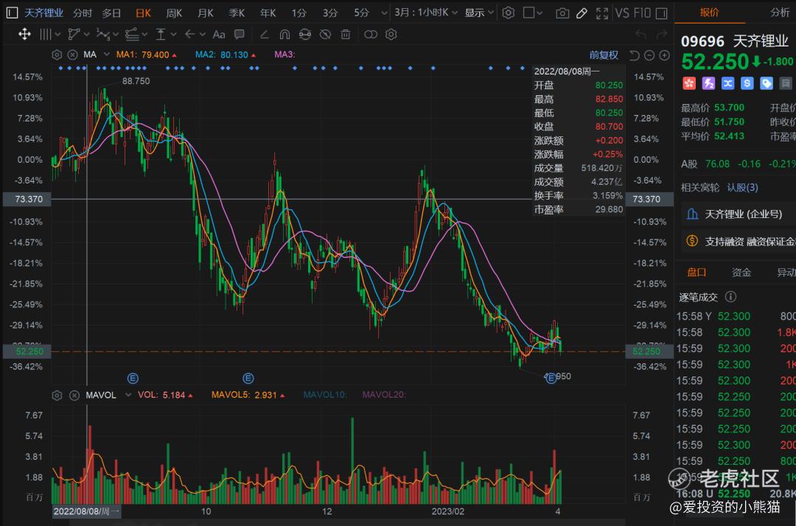Click the 前复权 price adjustment button
This screenshot has width=796, height=526.
point(604,55)
